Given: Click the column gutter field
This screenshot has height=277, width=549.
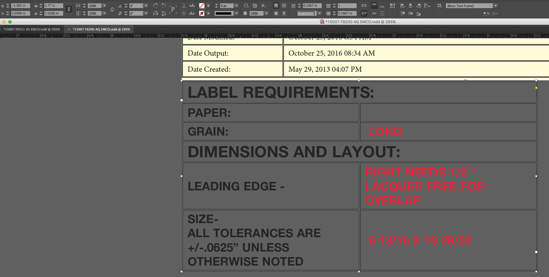Looking at the screenshot, I should point(347,13).
